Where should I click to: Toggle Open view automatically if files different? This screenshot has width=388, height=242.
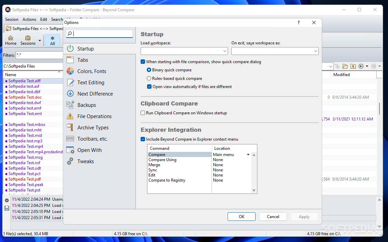click(149, 87)
